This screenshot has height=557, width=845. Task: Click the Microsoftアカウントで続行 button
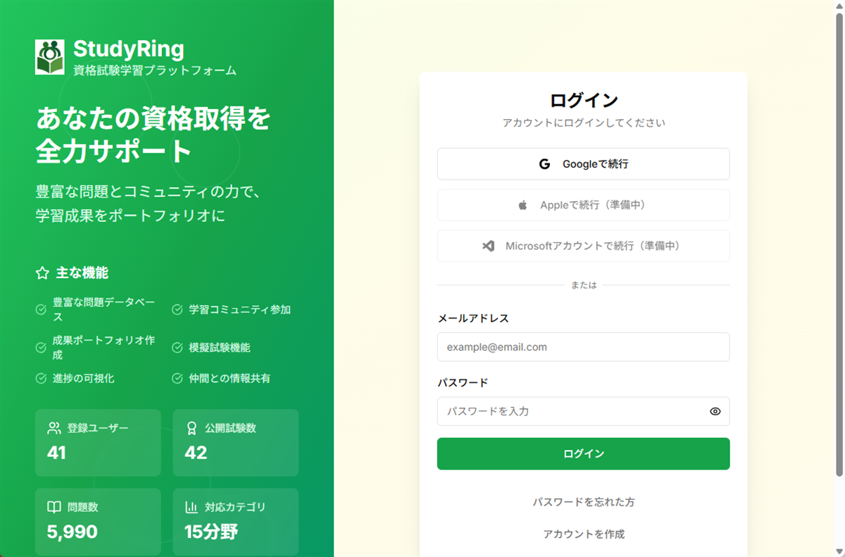pos(583,246)
